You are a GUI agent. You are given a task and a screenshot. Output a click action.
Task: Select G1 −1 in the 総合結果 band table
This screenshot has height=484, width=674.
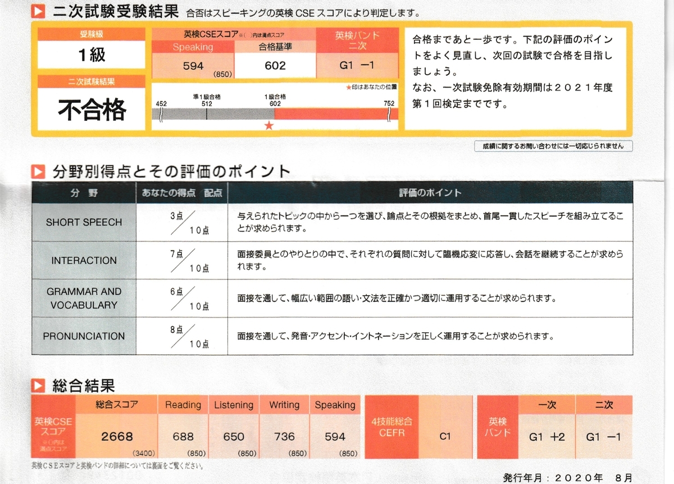point(604,436)
